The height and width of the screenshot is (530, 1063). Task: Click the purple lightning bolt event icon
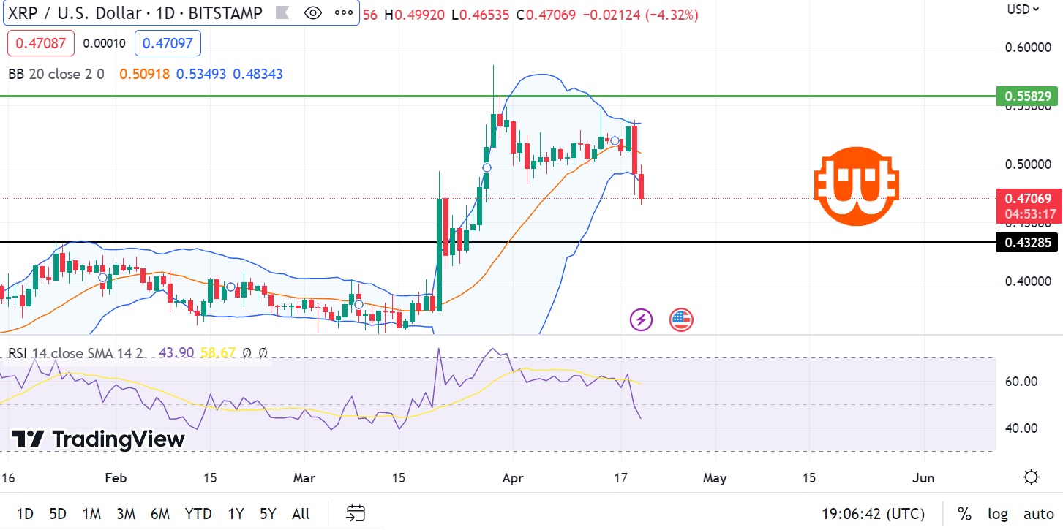(641, 319)
